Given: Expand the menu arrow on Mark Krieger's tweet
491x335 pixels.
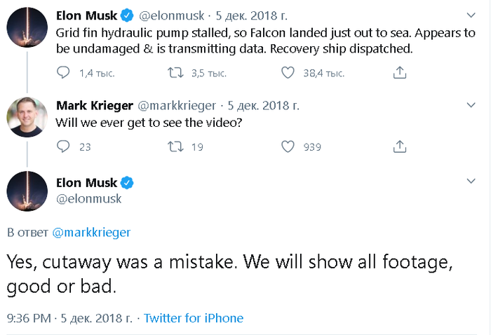Looking at the screenshot, I should click(x=471, y=105).
